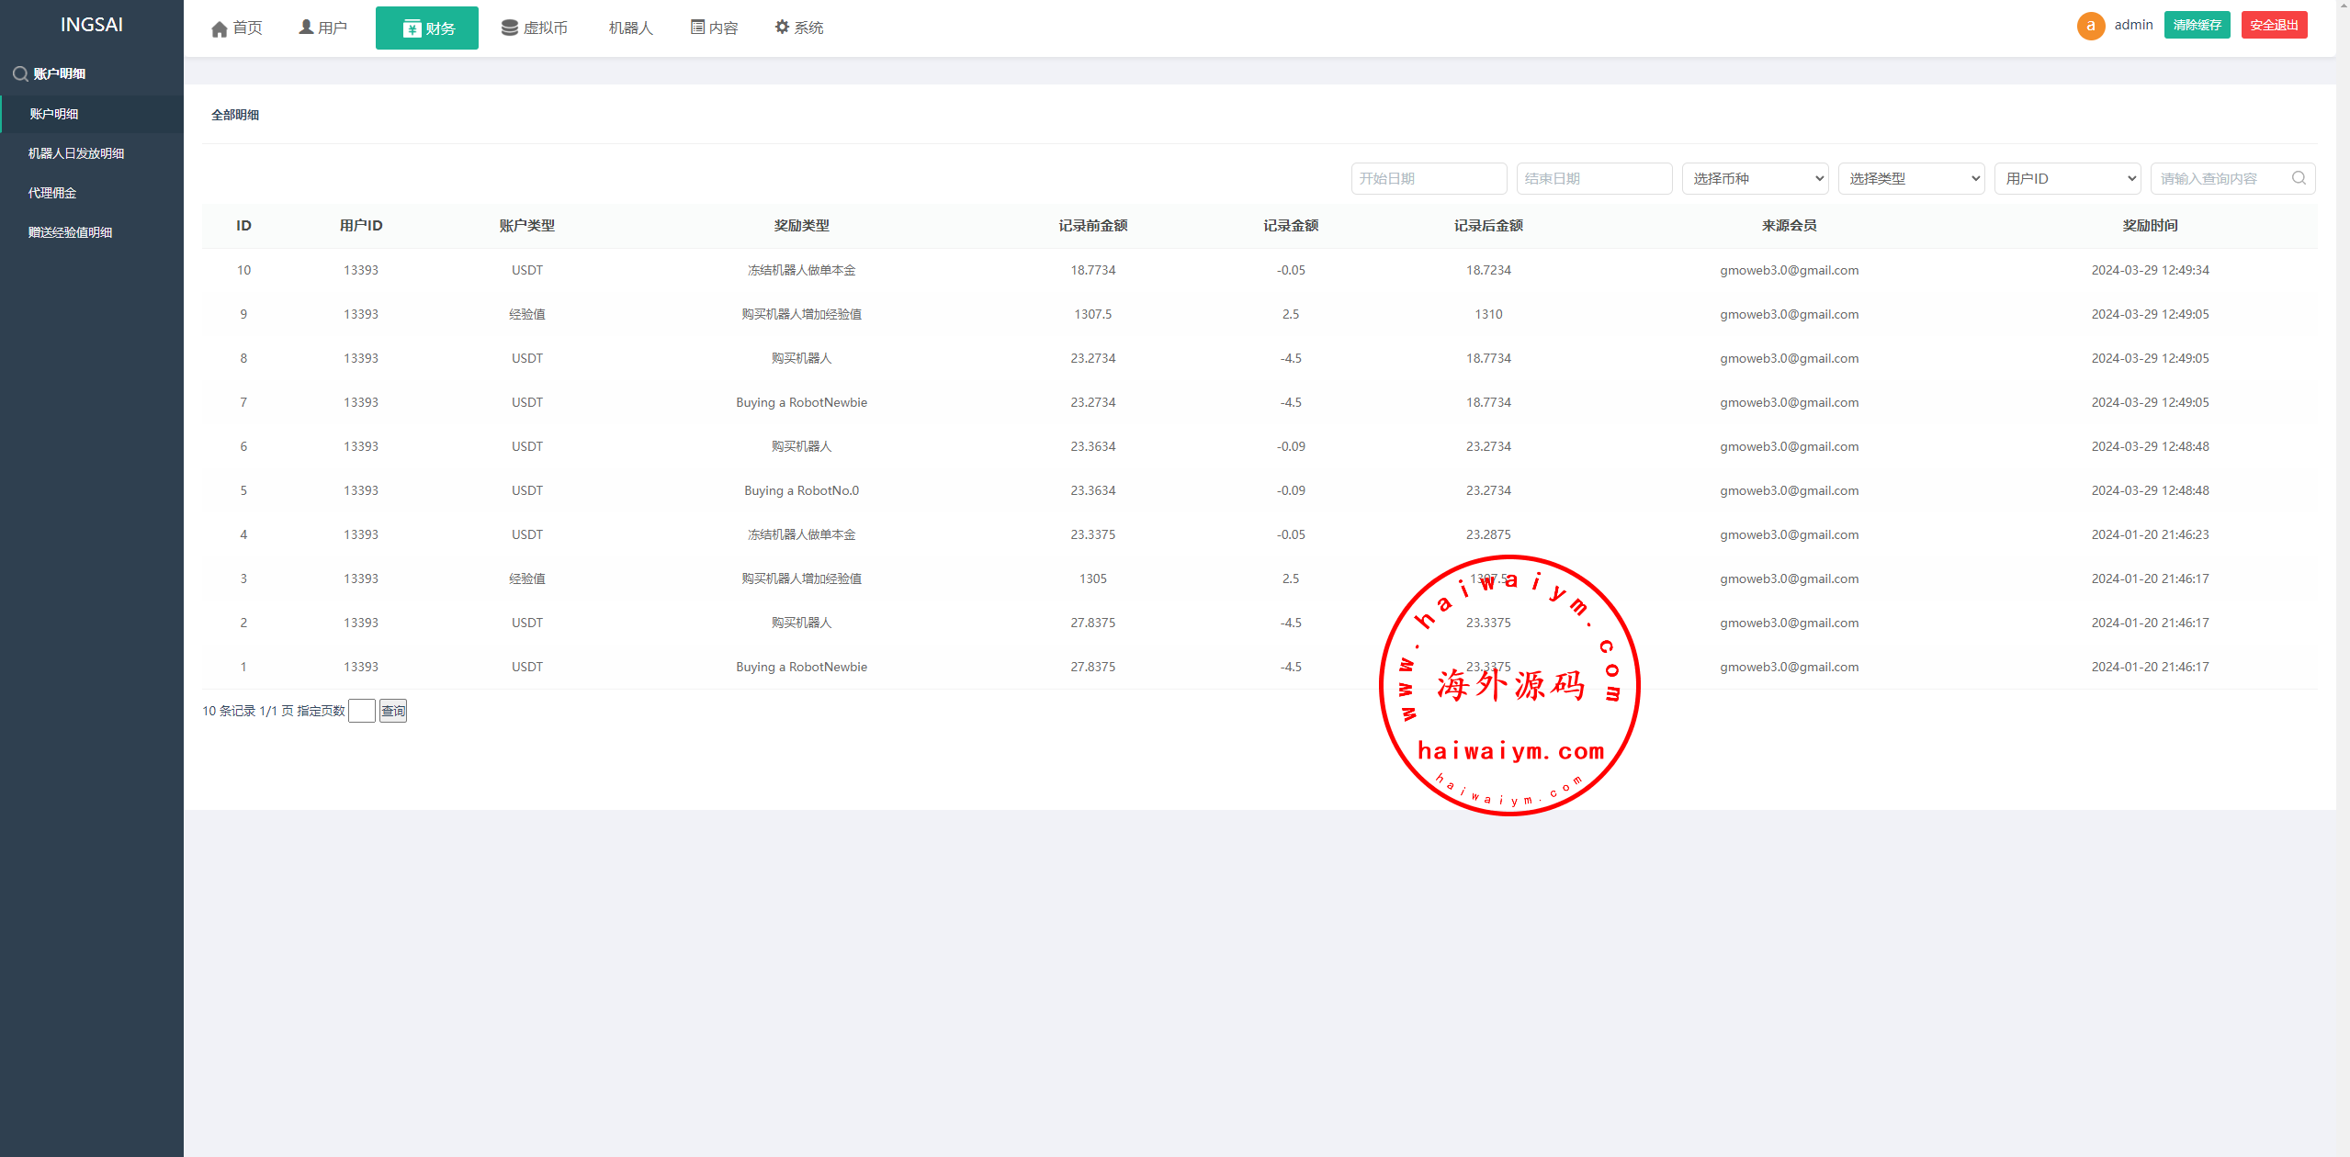Click the content document icon
Image resolution: width=2350 pixels, height=1157 pixels.
[x=697, y=28]
